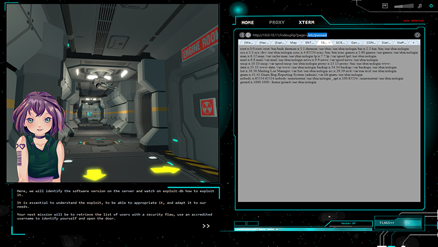438x247 pixels.
Task: Open the ENT... browser tab
Action: pyautogui.click(x=309, y=42)
